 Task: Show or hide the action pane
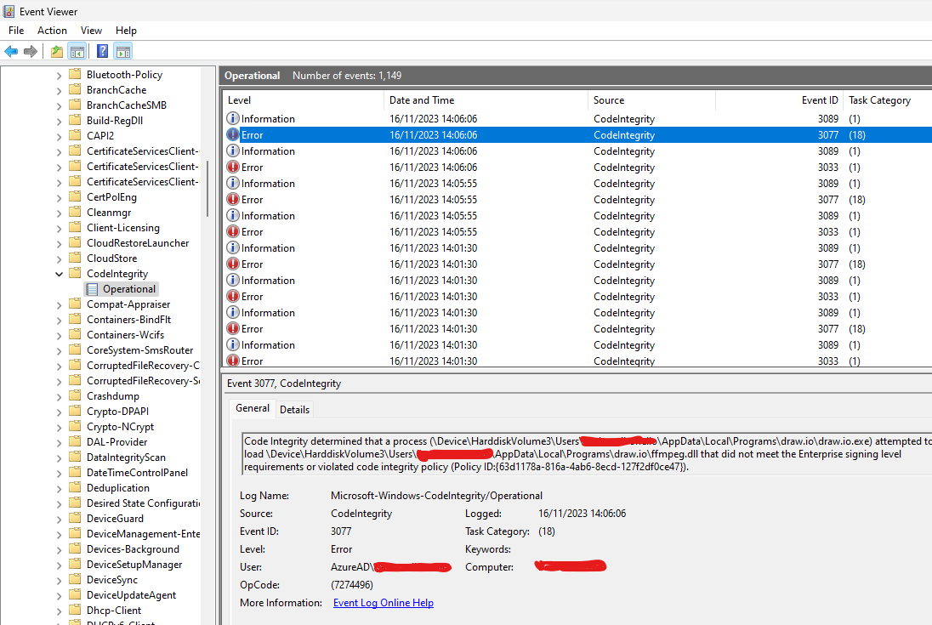click(x=122, y=50)
